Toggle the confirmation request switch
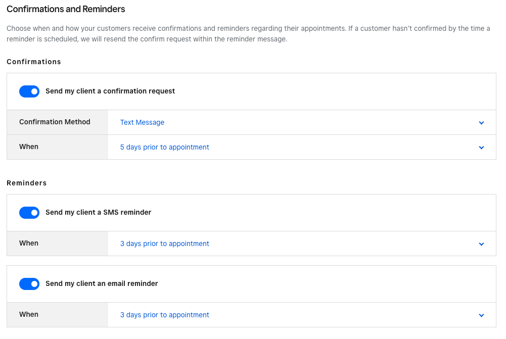This screenshot has height=339, width=506. (x=29, y=91)
